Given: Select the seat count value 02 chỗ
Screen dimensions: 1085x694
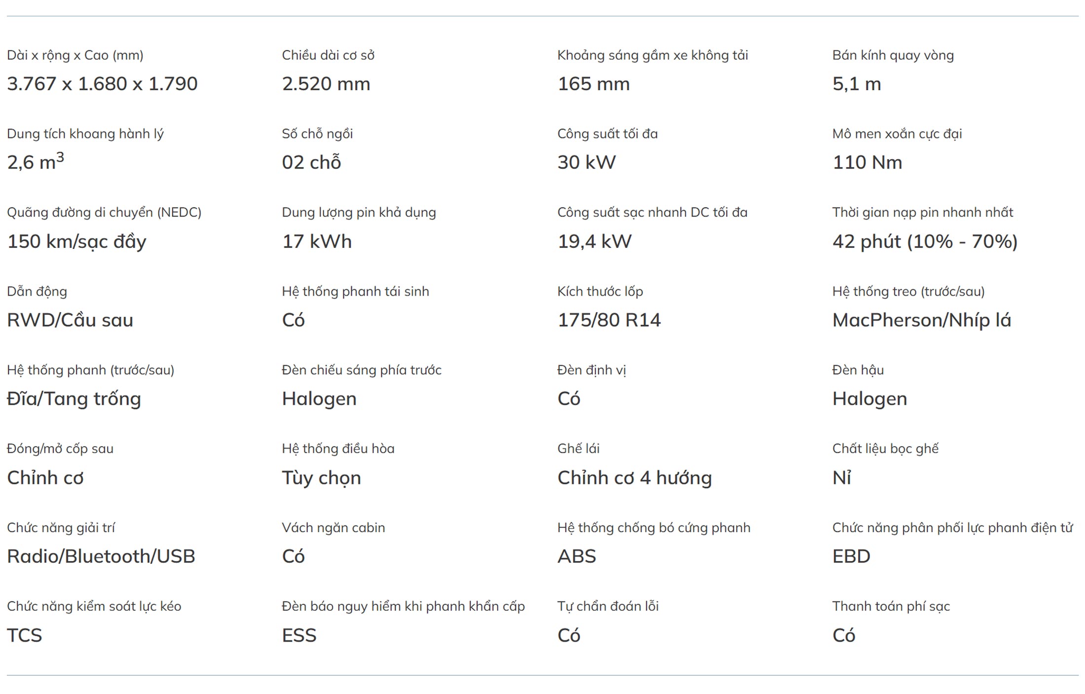Looking at the screenshot, I should point(311,162).
